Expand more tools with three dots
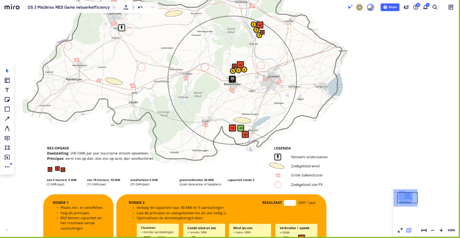The height and width of the screenshot is (238, 460). click(7, 167)
